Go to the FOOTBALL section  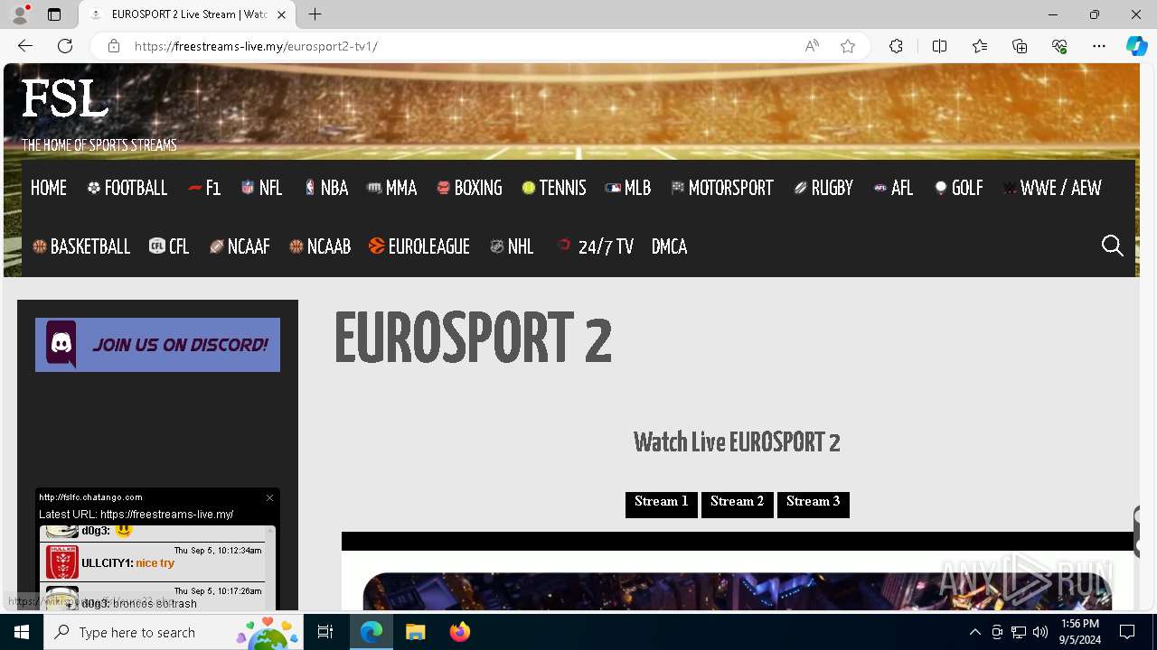coord(127,188)
